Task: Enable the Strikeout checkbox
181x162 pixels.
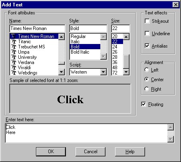Action: click(147, 21)
